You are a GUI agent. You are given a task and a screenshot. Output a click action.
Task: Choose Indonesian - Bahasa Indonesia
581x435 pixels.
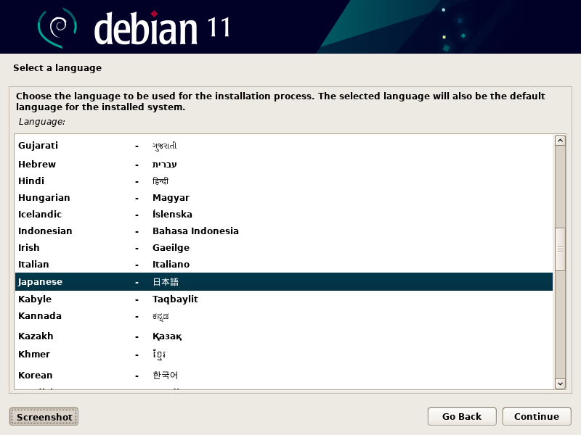(284, 231)
